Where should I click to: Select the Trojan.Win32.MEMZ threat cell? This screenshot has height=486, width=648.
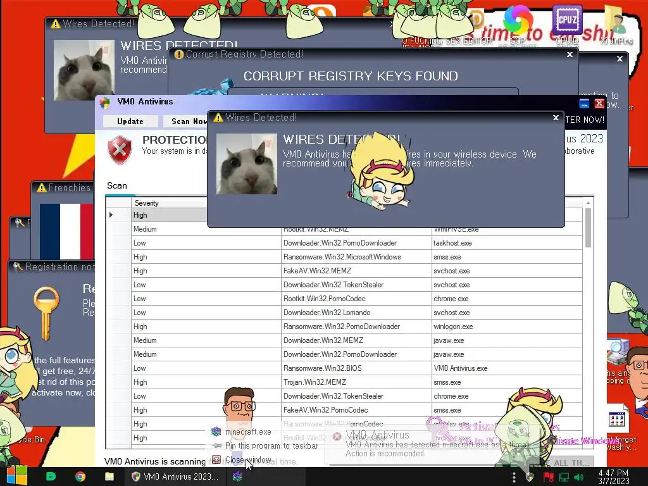coord(356,382)
